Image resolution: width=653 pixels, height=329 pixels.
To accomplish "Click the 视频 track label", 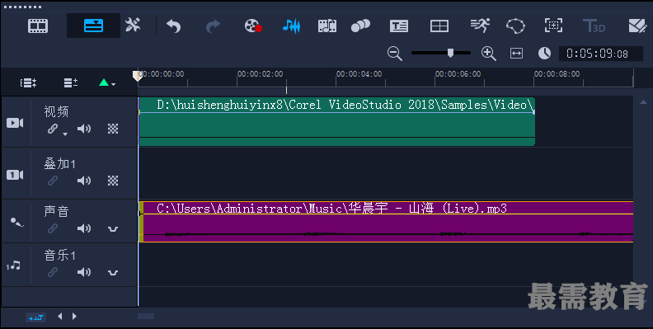I will coord(56,111).
